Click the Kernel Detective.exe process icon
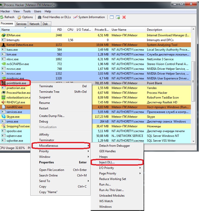199x211 pixels. 4,45
